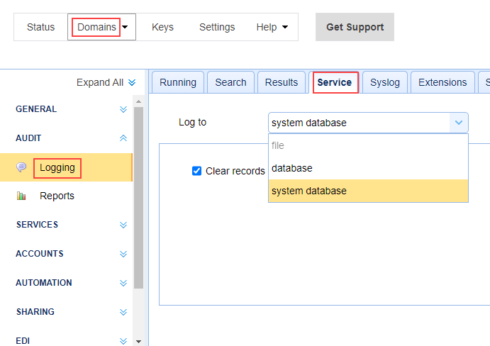Click the sidebar scroll down arrow

(x=138, y=341)
